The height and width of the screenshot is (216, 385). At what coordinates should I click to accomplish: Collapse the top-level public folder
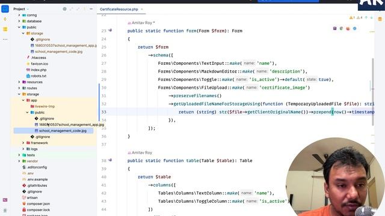[x=19, y=28]
